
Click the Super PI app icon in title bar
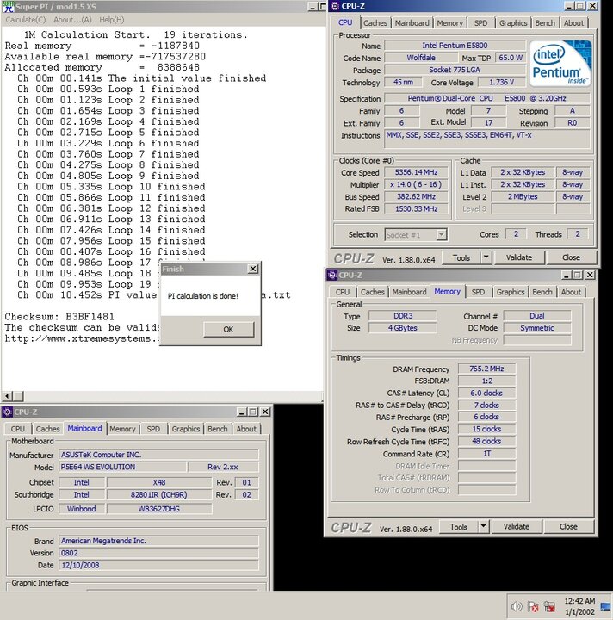click(x=8, y=7)
